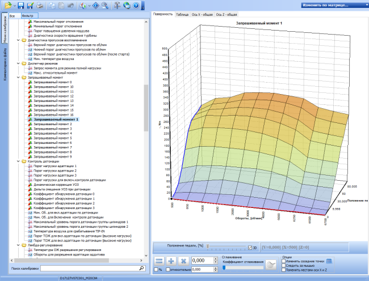Collapse the 'Запрашиваемый момент' folder
The image size is (369, 281).
click(18, 78)
